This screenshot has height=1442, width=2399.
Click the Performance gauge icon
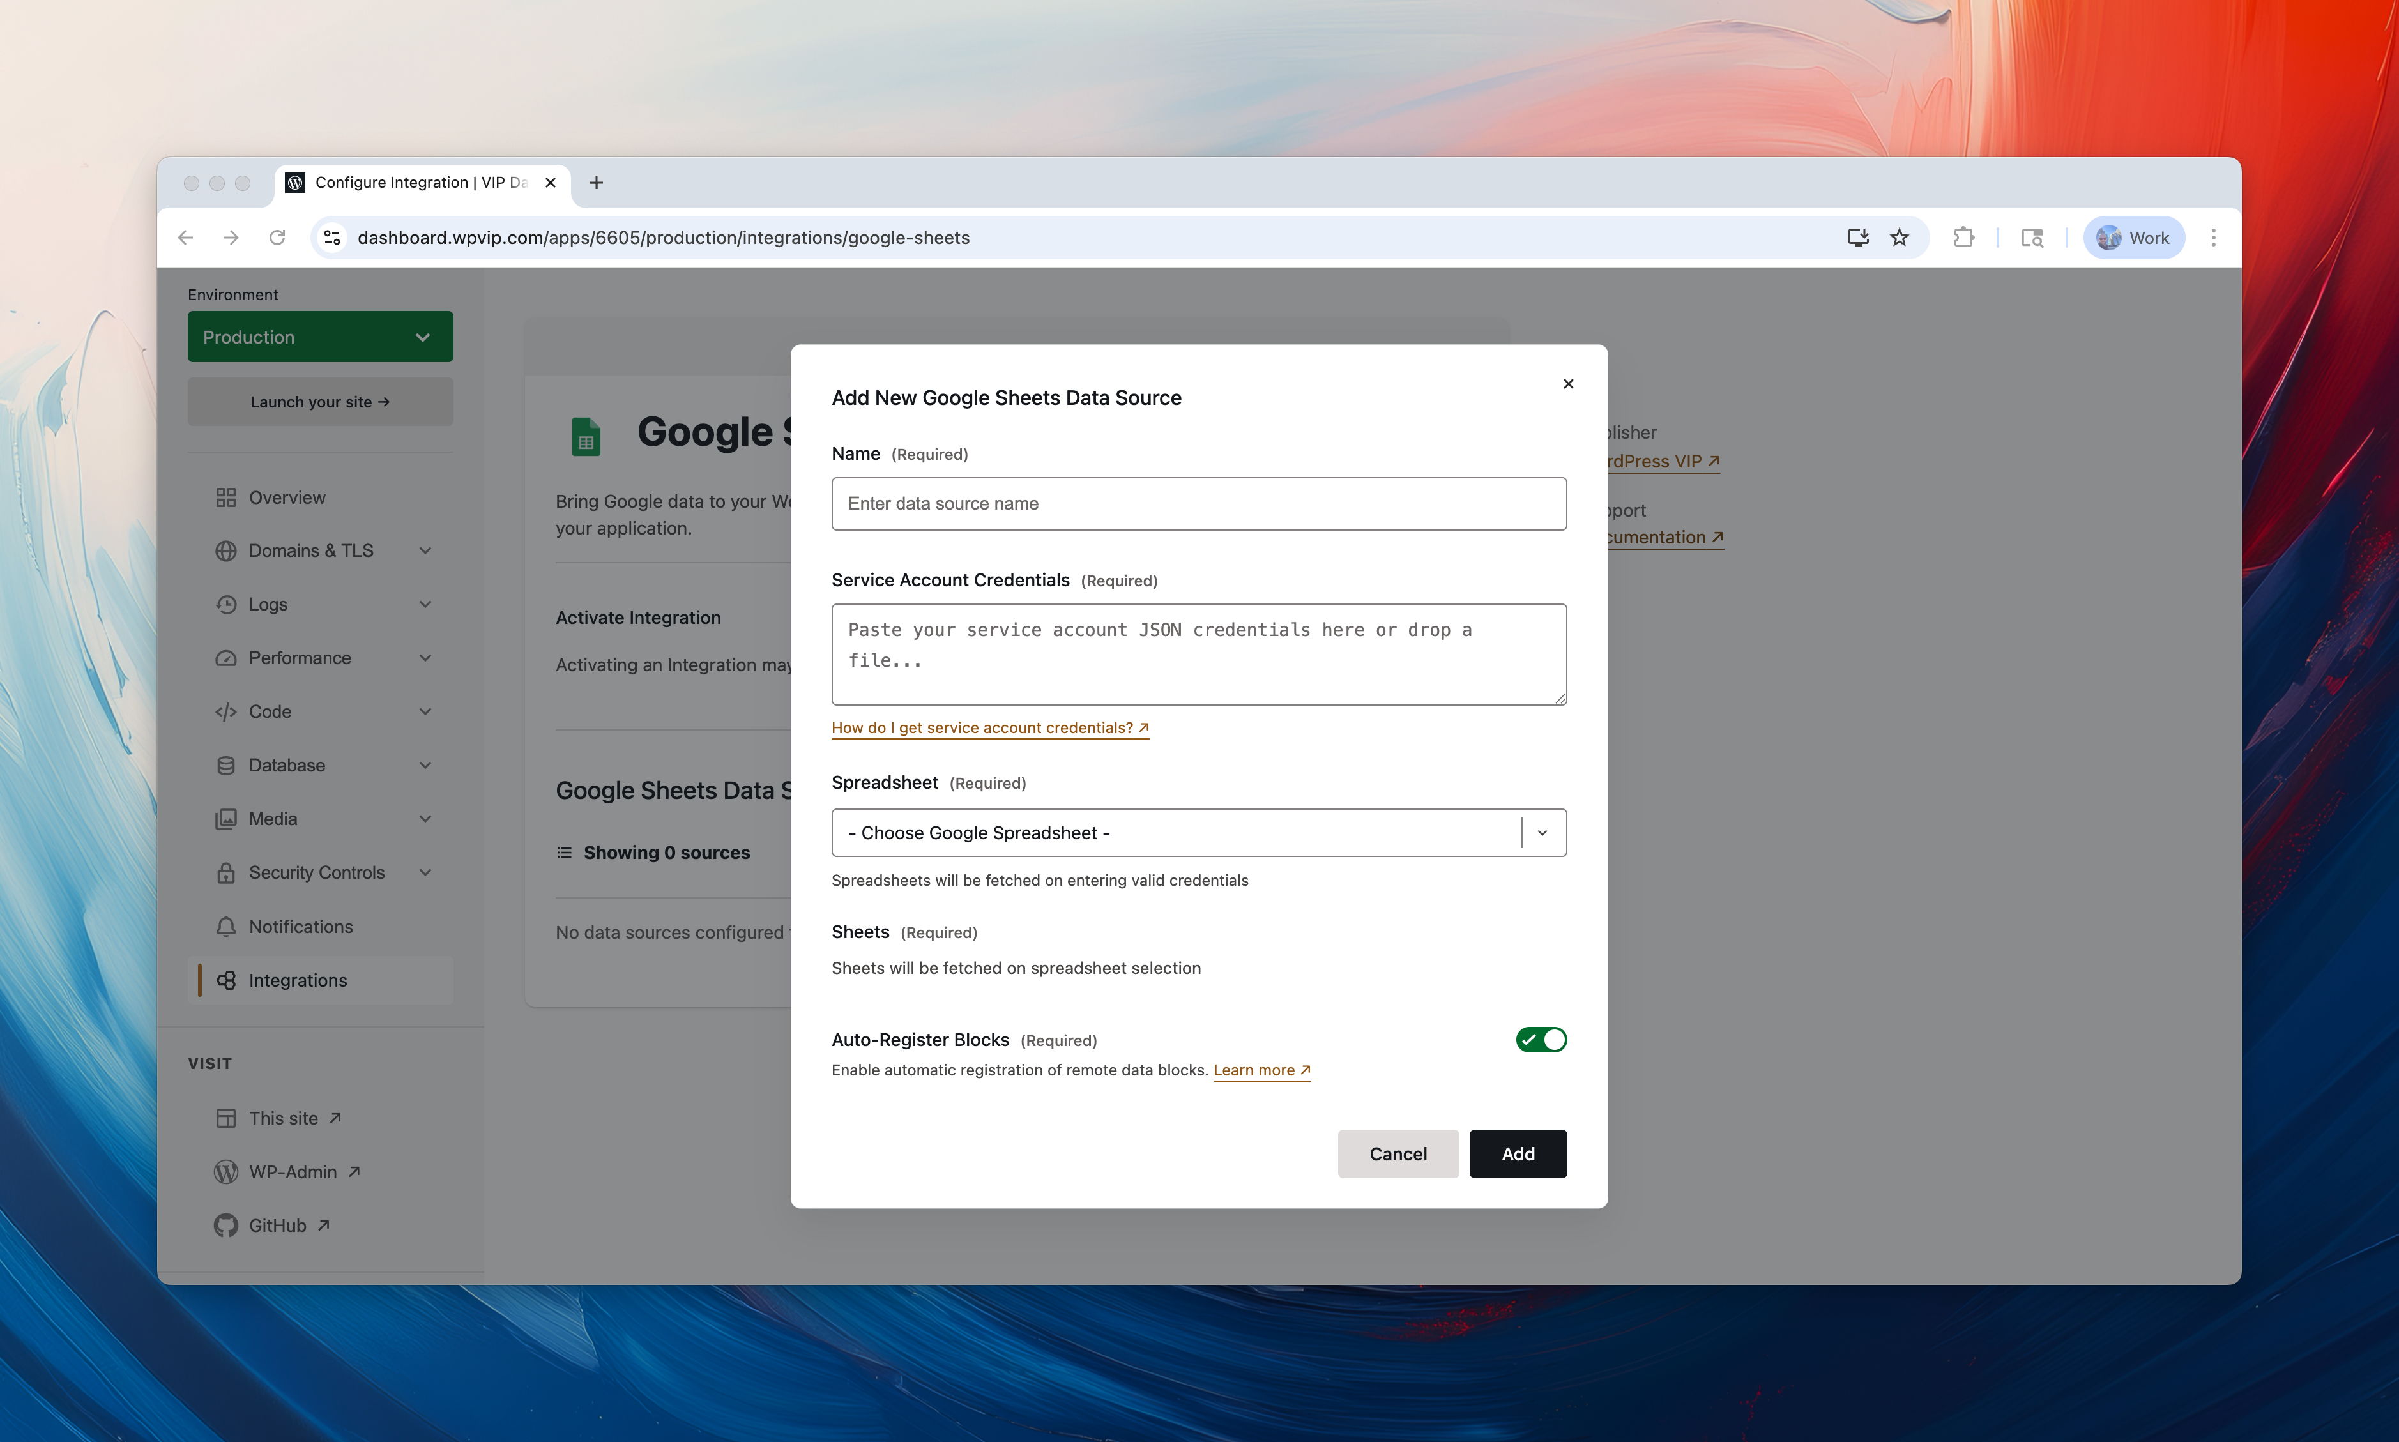pyautogui.click(x=225, y=658)
